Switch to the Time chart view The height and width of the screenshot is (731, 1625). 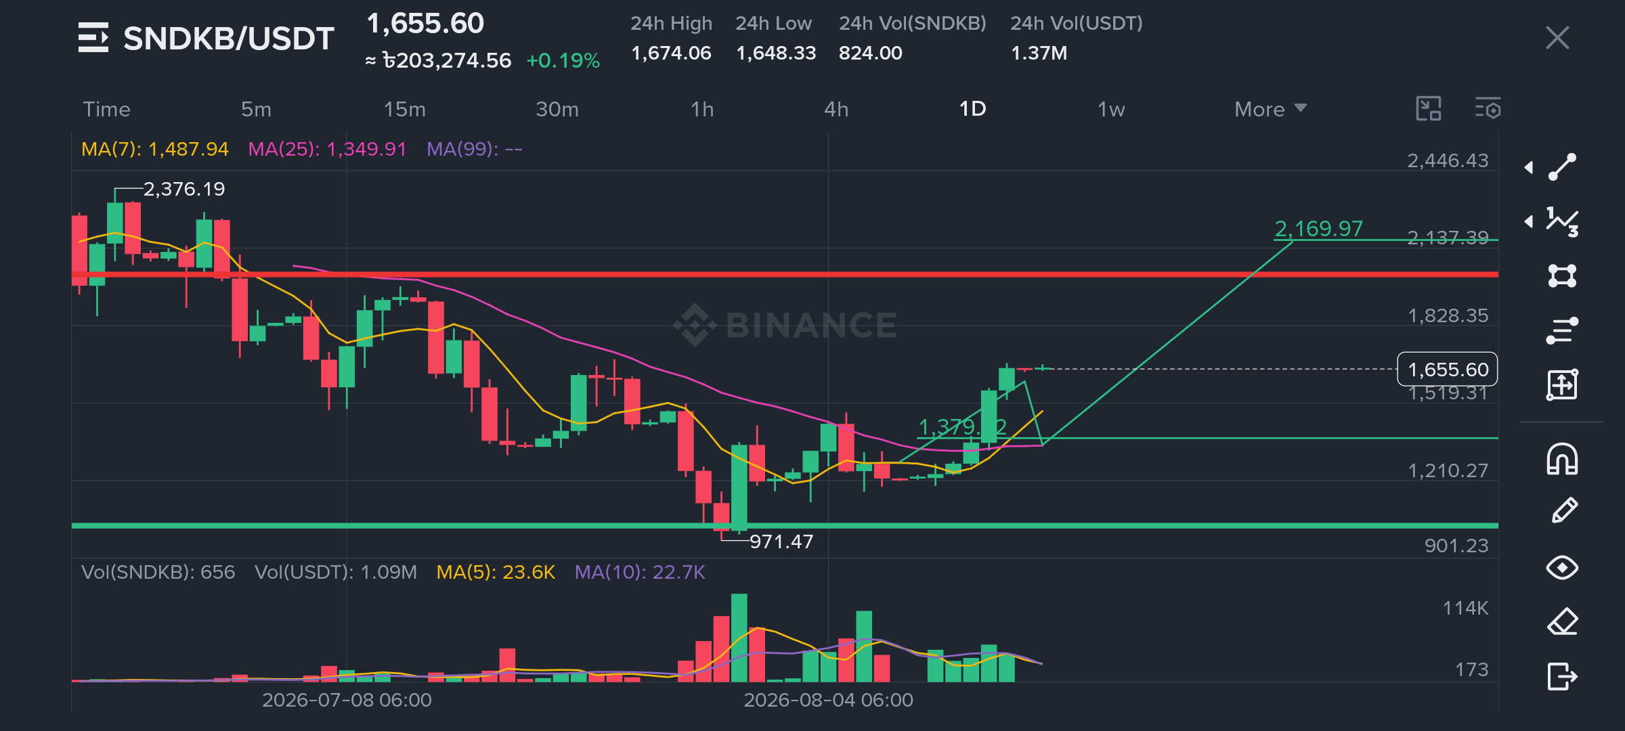click(106, 109)
